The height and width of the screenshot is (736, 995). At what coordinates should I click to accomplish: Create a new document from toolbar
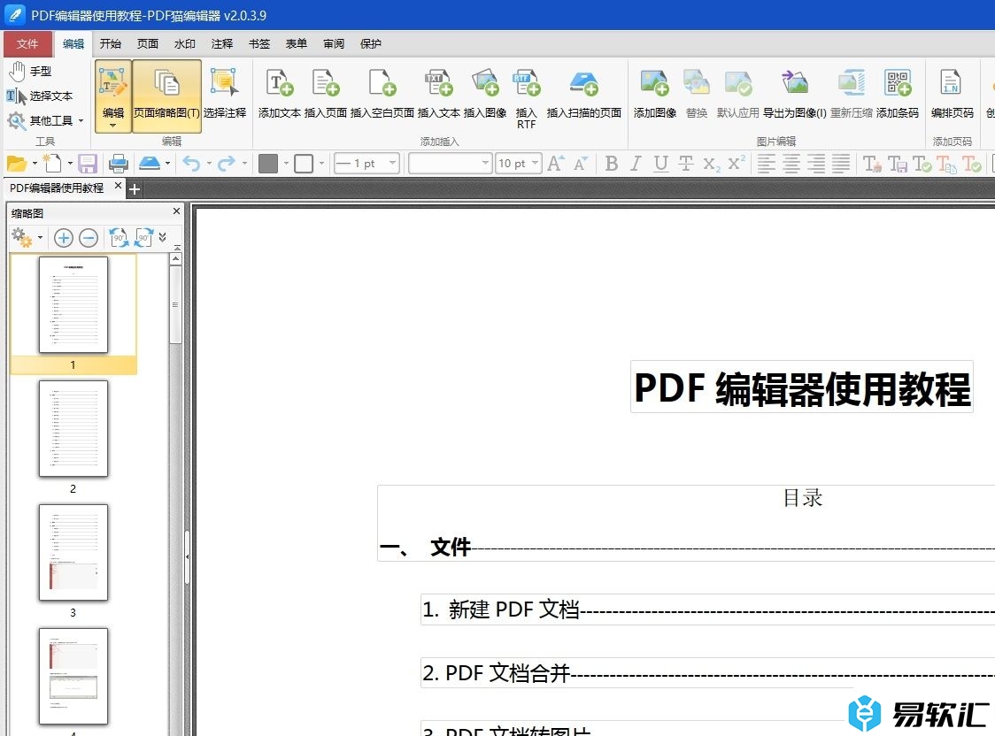(x=52, y=164)
